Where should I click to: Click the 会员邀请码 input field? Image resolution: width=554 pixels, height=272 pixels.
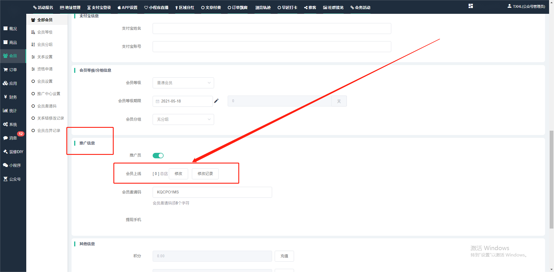point(212,192)
